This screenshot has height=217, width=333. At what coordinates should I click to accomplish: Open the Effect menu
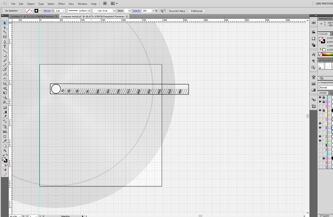coord(61,4)
